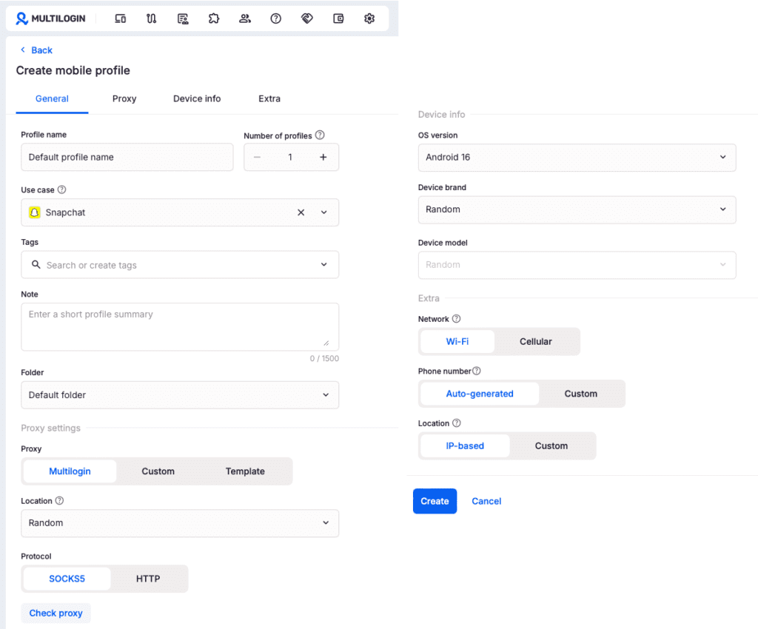Open the wallet billing icon

338,18
